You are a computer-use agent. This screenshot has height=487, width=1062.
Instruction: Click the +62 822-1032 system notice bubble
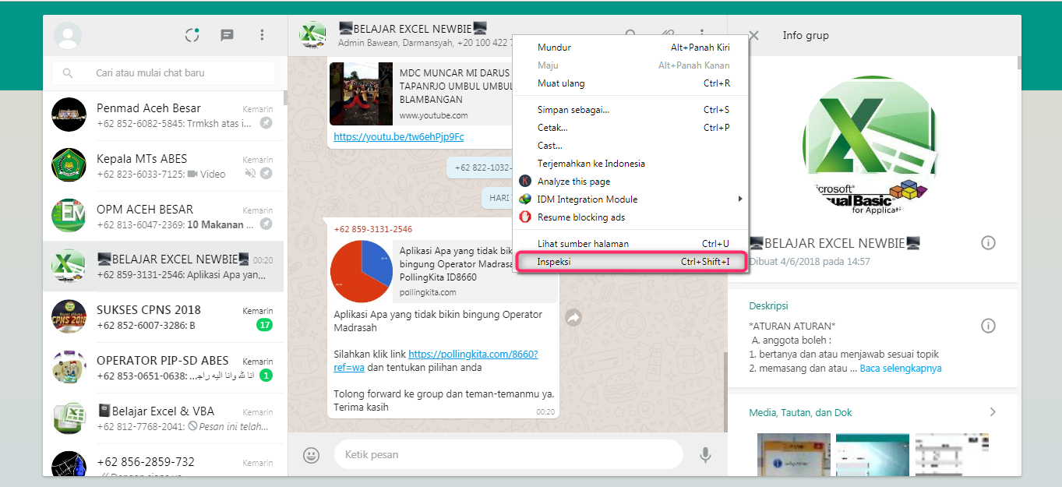[481, 168]
